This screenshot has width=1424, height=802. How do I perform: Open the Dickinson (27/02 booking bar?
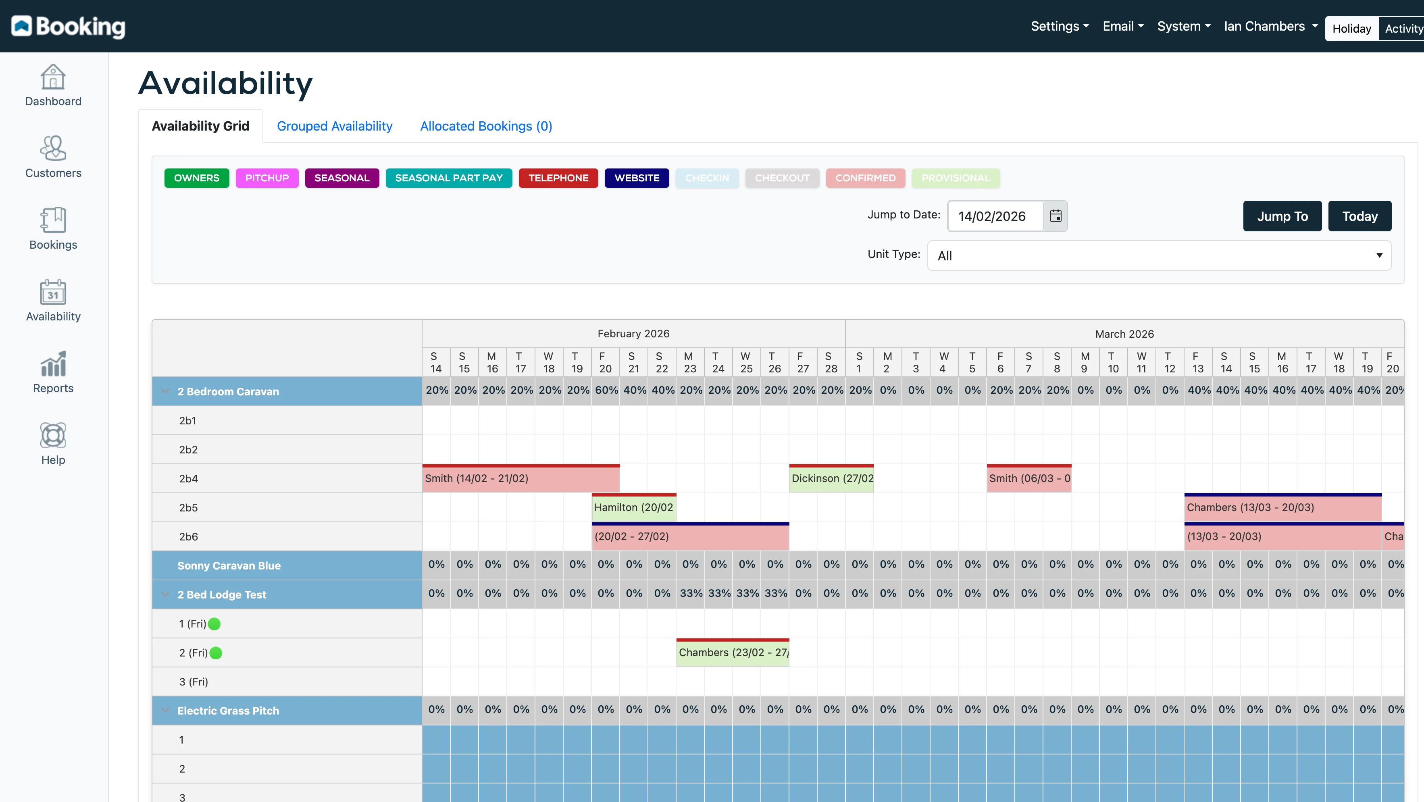pyautogui.click(x=831, y=479)
